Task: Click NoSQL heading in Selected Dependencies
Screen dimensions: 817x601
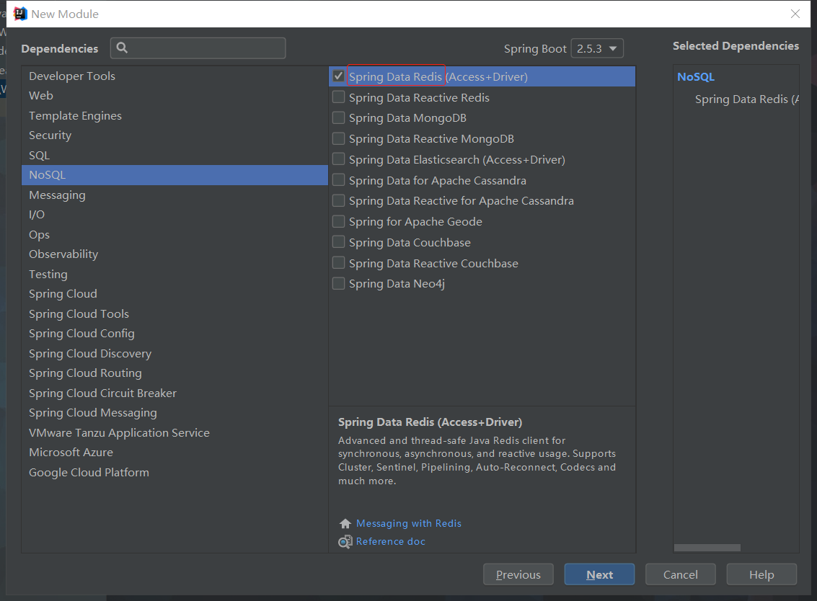Action: point(696,76)
